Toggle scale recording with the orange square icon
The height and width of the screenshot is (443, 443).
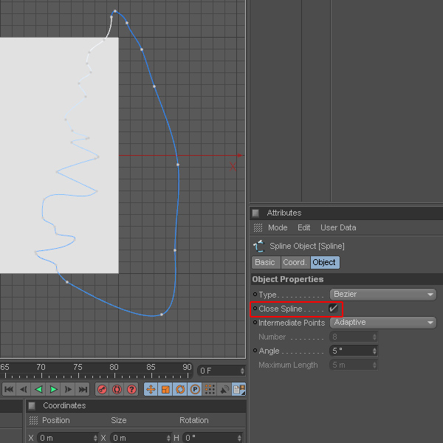pos(165,389)
